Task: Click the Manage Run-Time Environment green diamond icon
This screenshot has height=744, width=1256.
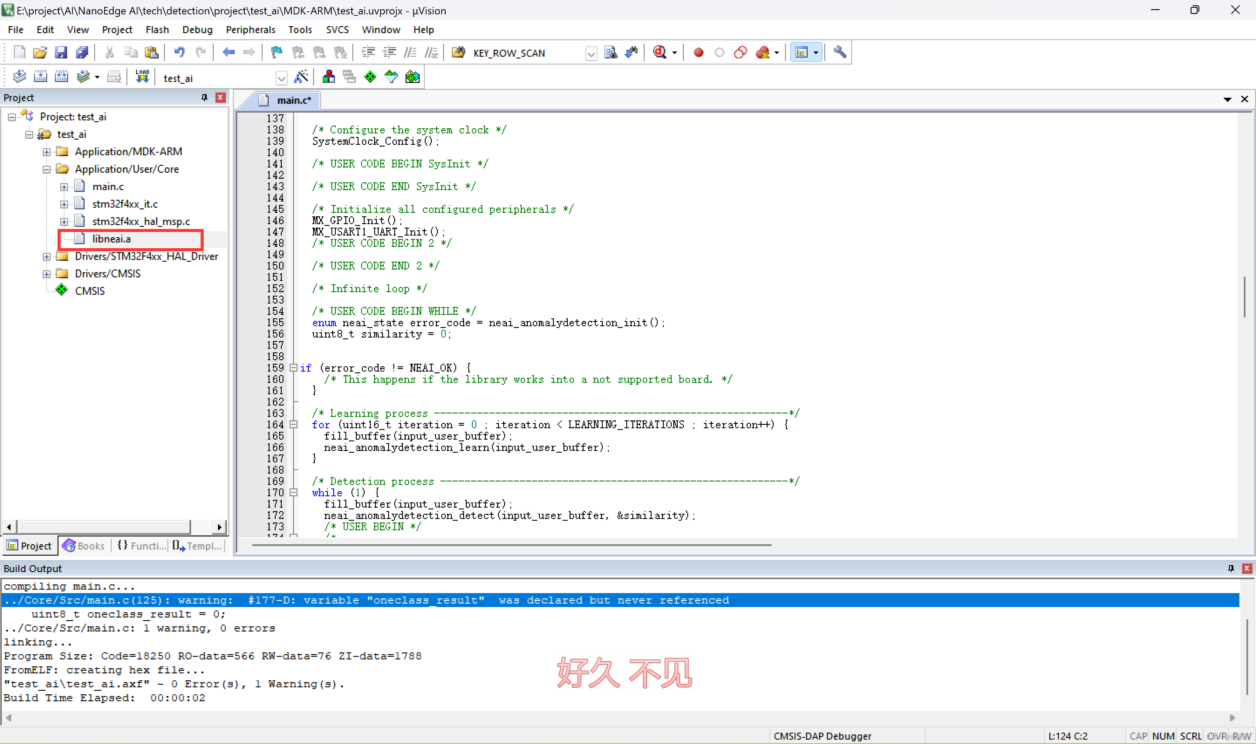Action: [x=370, y=77]
